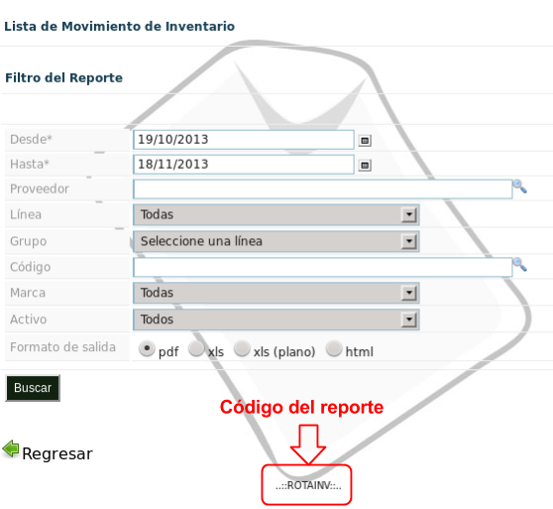553x509 pixels.
Task: Focus the Hasta date field
Action: (x=244, y=165)
